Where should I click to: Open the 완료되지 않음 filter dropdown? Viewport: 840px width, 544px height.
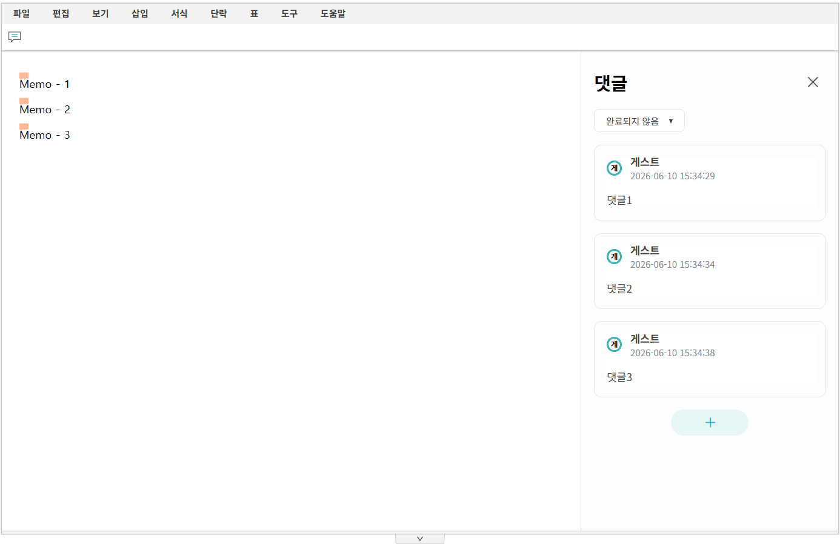pos(639,121)
